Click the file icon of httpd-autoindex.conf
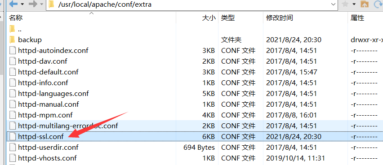The width and height of the screenshot is (383, 165). (12, 51)
